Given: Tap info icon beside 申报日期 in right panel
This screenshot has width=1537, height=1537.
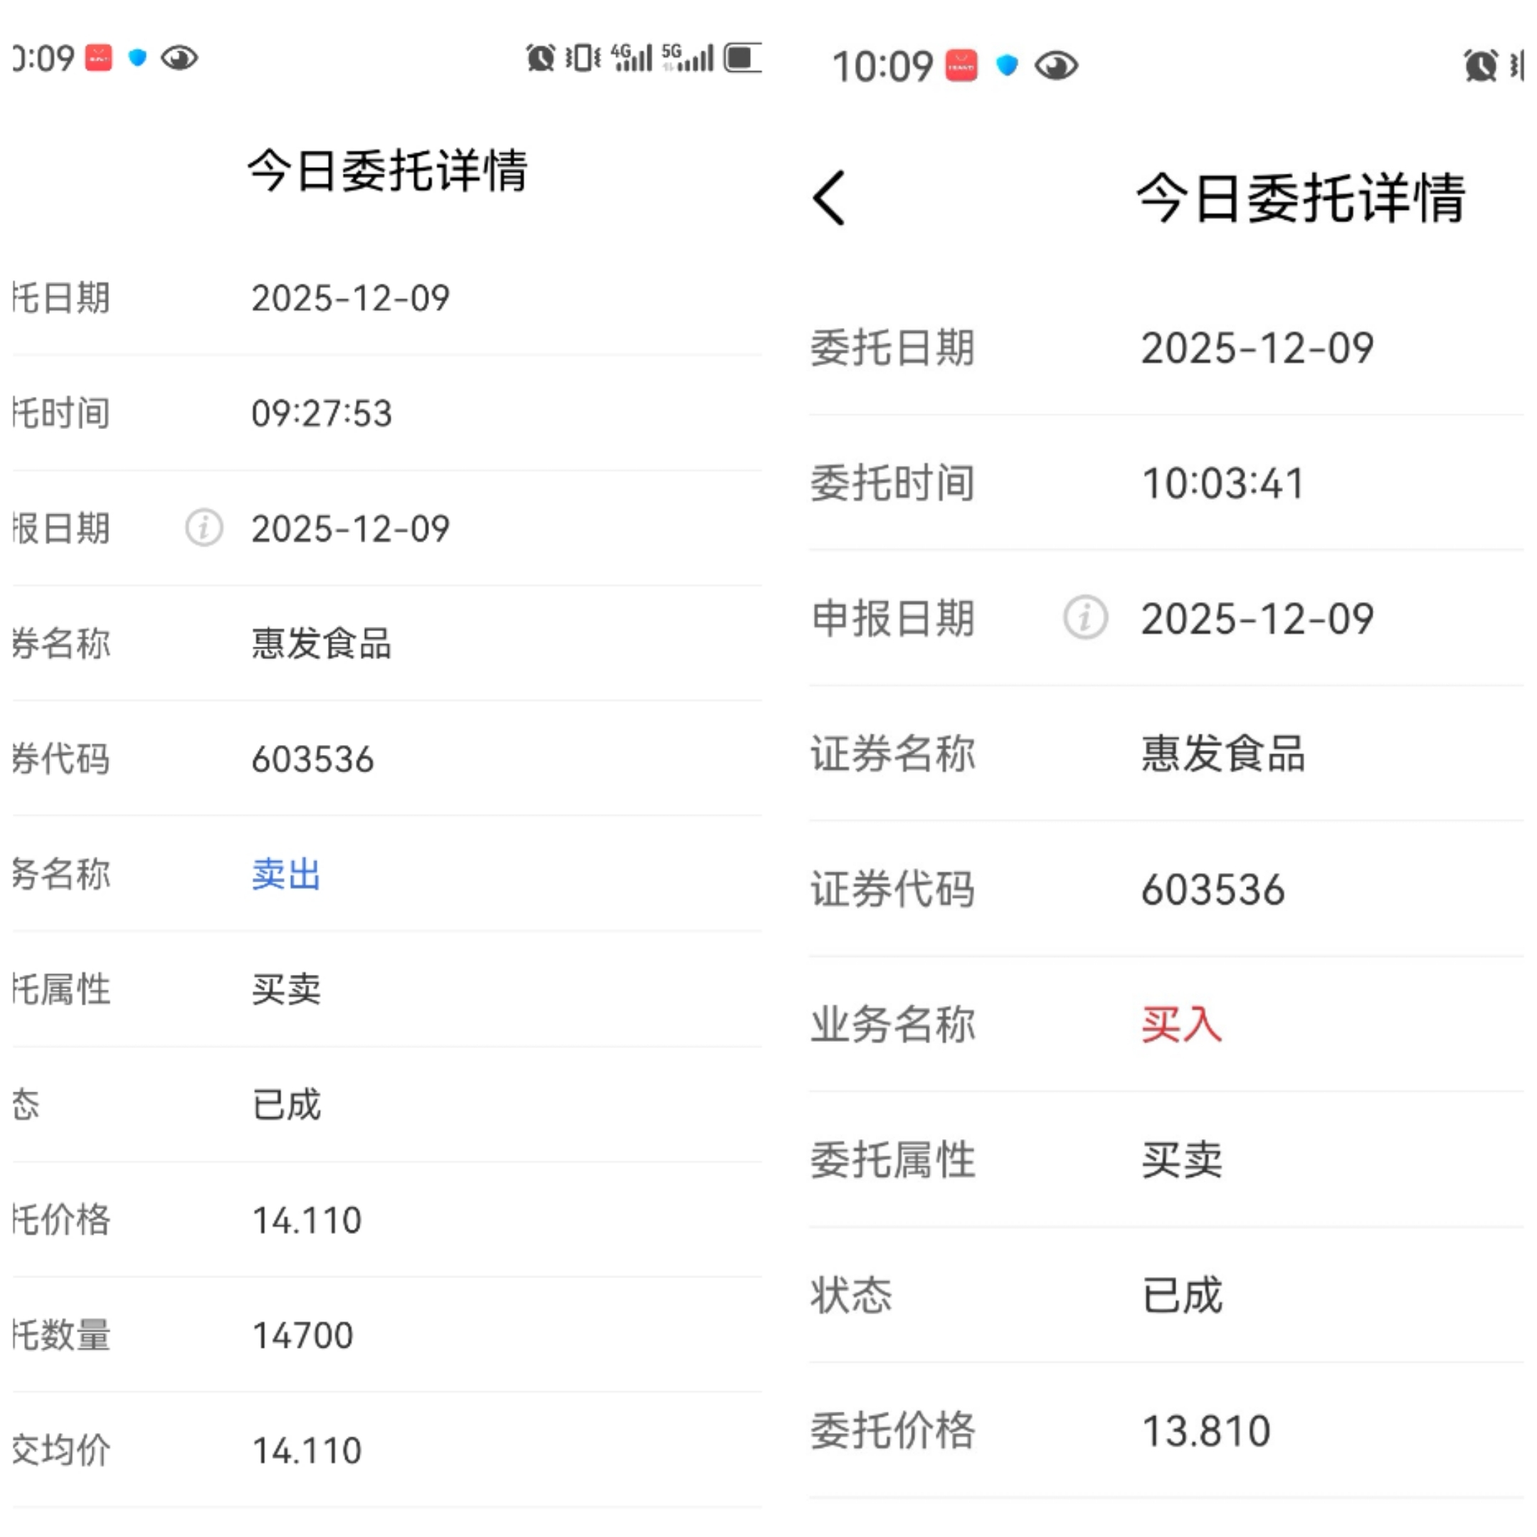Looking at the screenshot, I should point(1085,618).
